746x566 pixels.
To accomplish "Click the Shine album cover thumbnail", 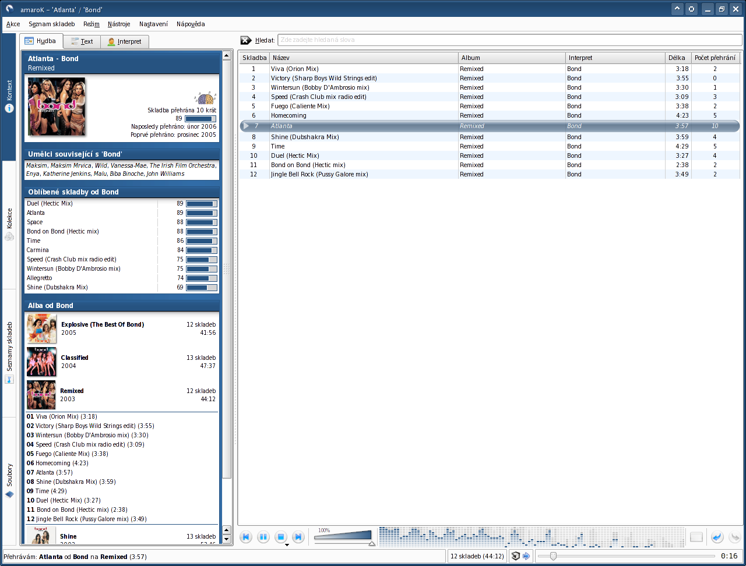I will click(x=41, y=536).
